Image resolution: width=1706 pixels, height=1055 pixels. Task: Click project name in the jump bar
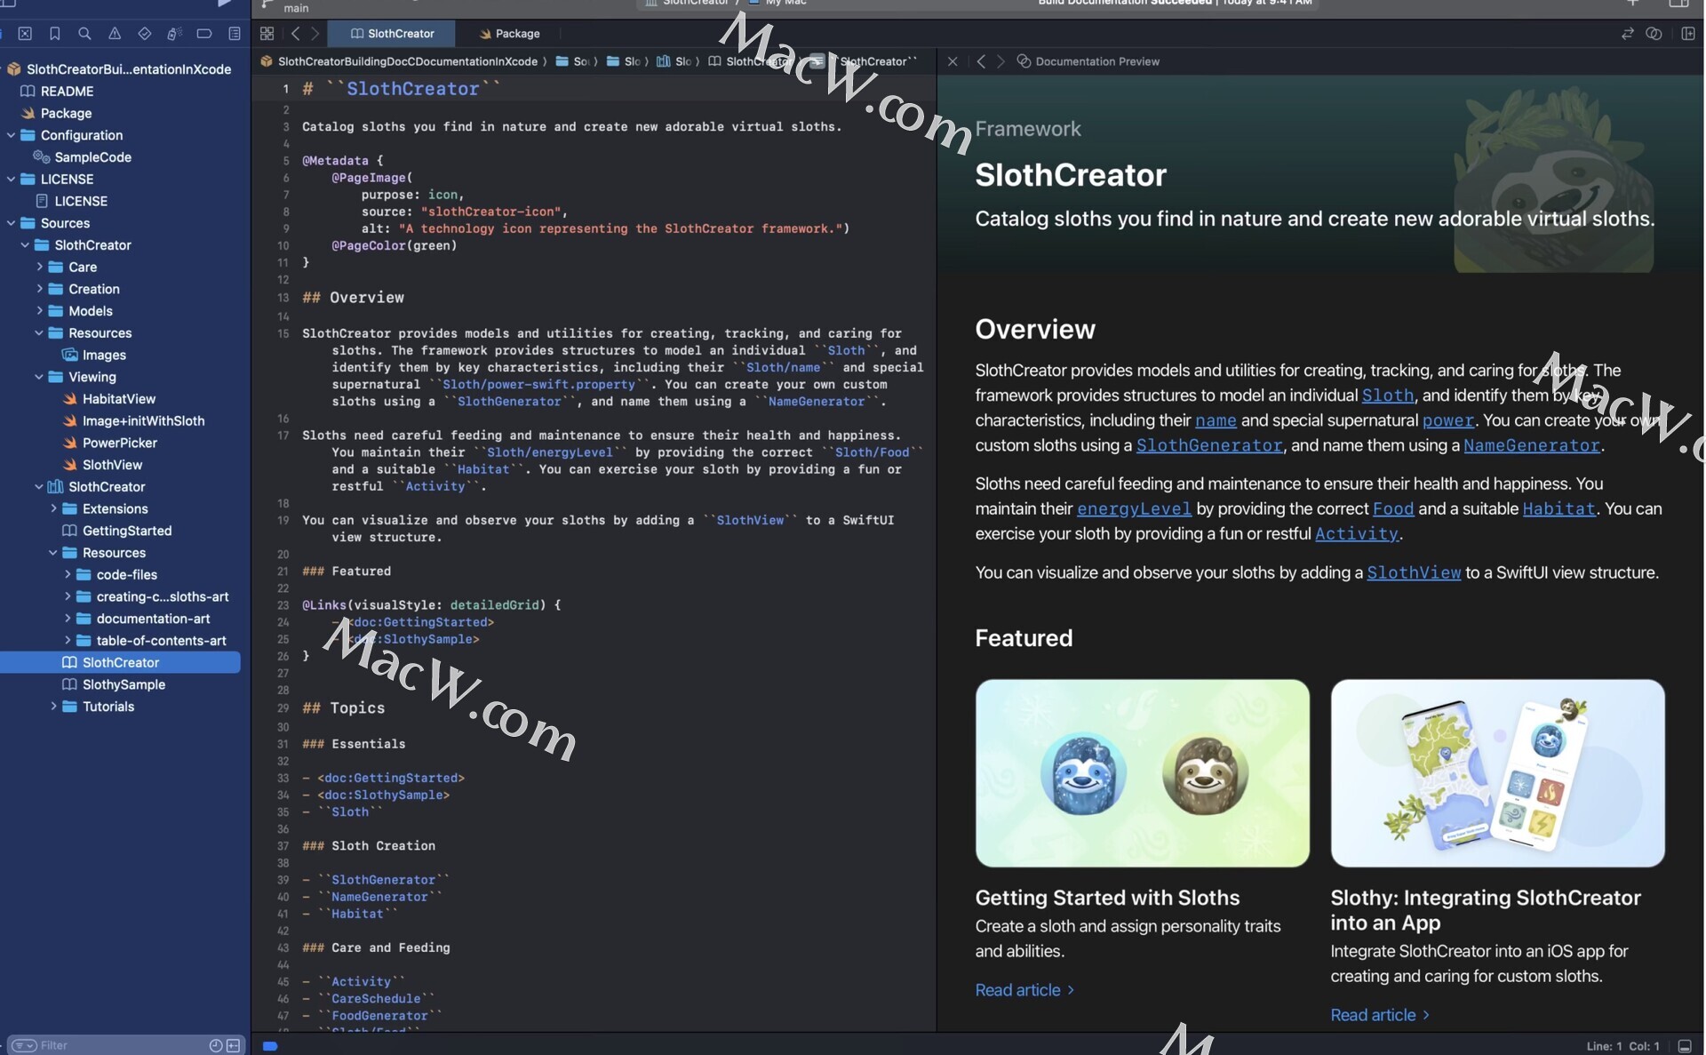click(x=407, y=61)
